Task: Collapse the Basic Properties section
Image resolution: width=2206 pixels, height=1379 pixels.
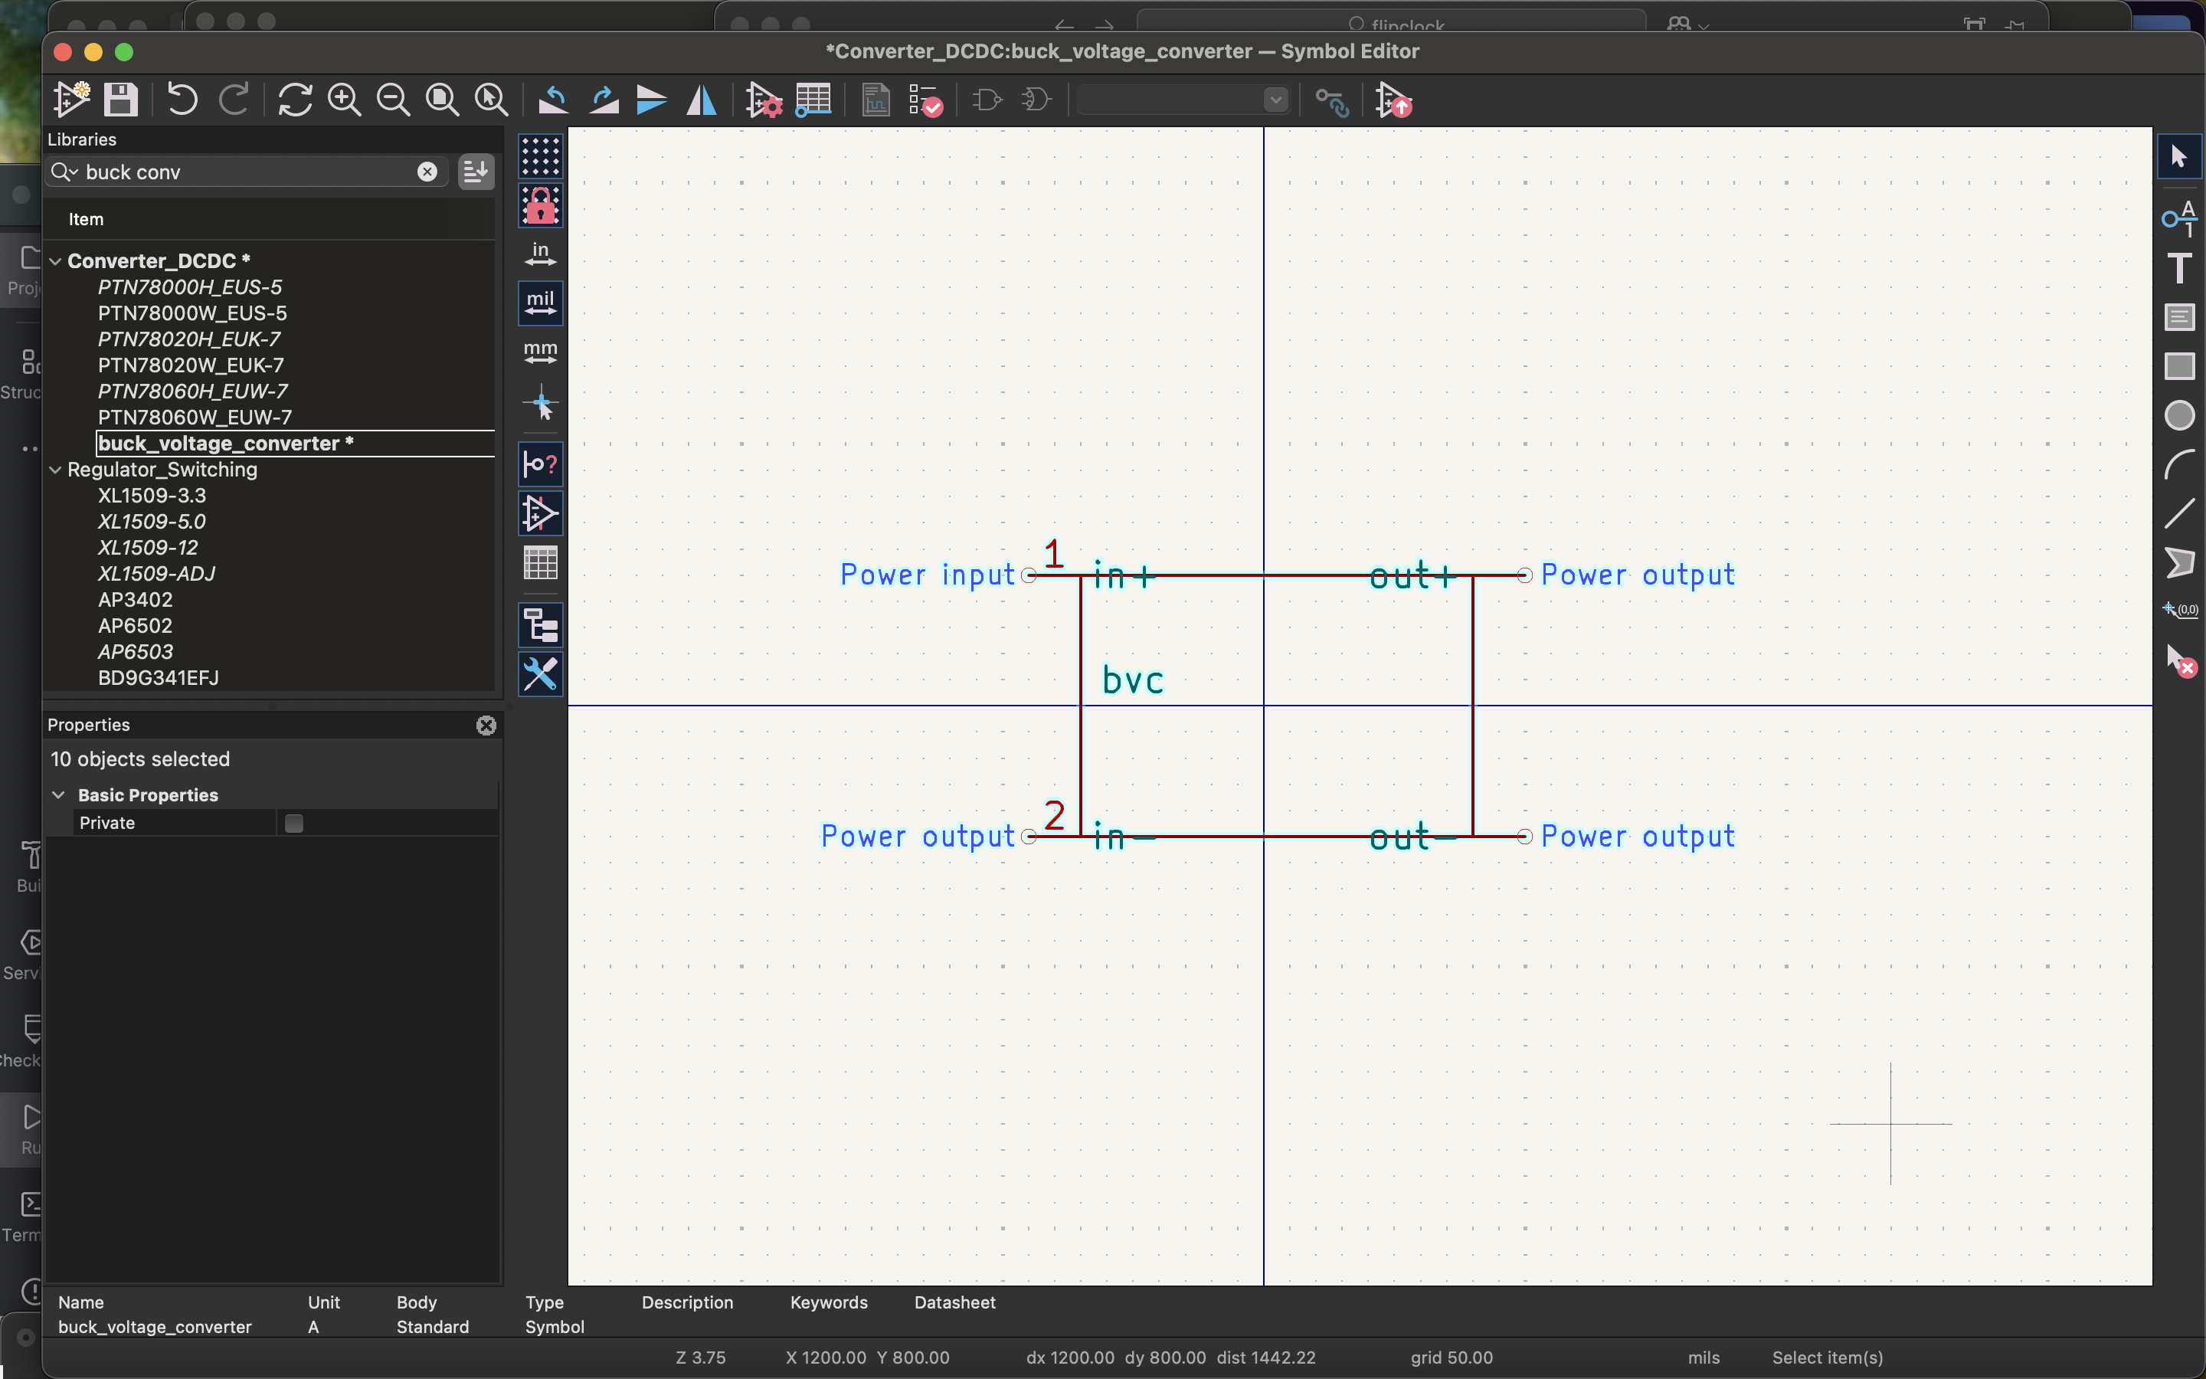Action: (59, 795)
